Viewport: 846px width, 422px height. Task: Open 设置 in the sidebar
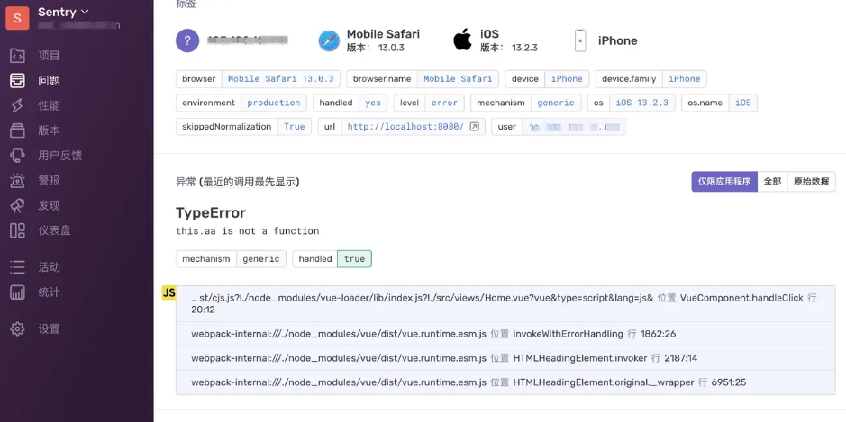tap(49, 328)
